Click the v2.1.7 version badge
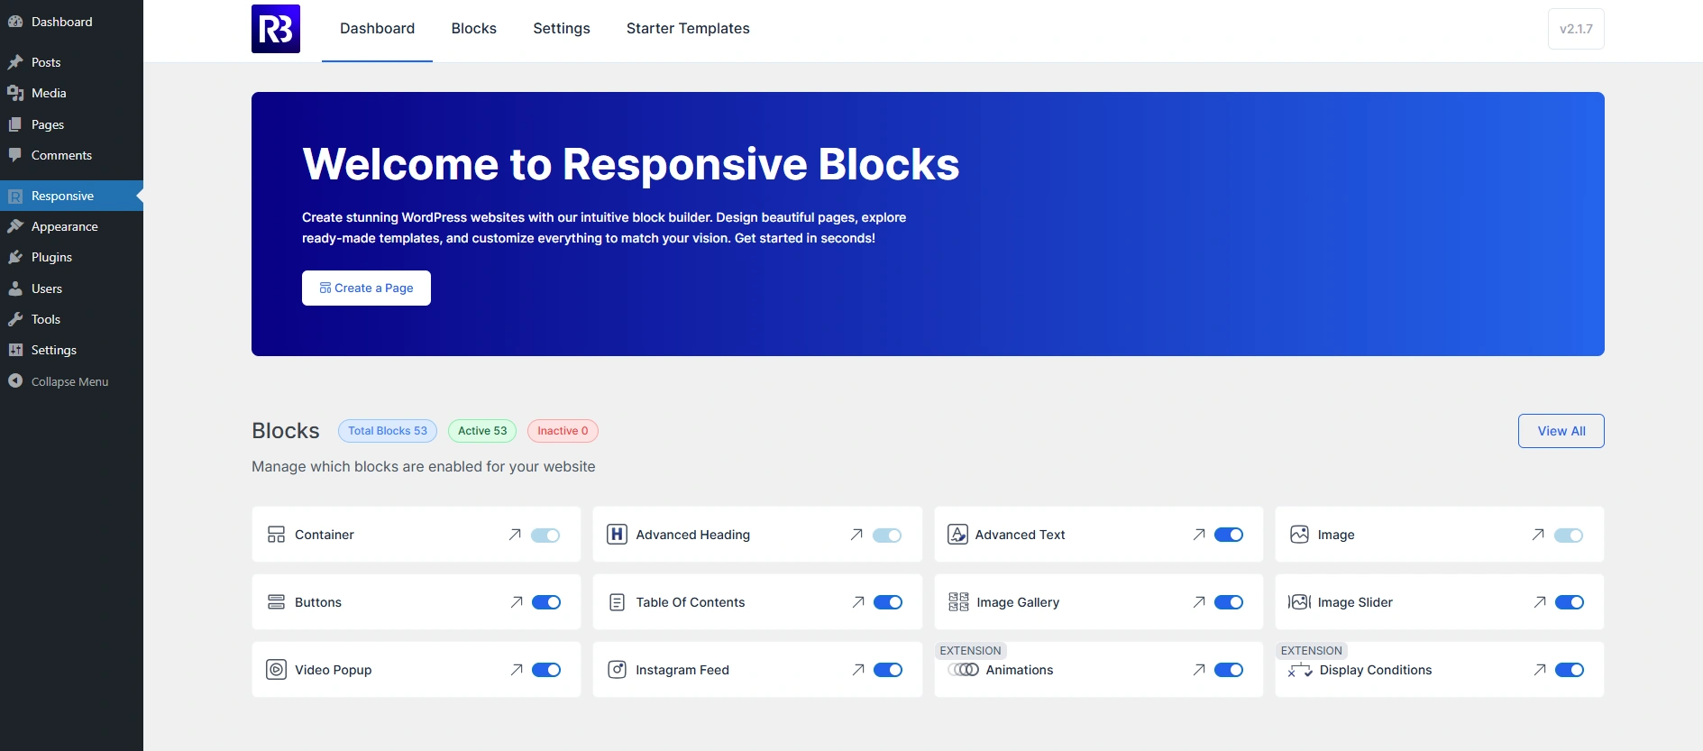 [x=1576, y=29]
